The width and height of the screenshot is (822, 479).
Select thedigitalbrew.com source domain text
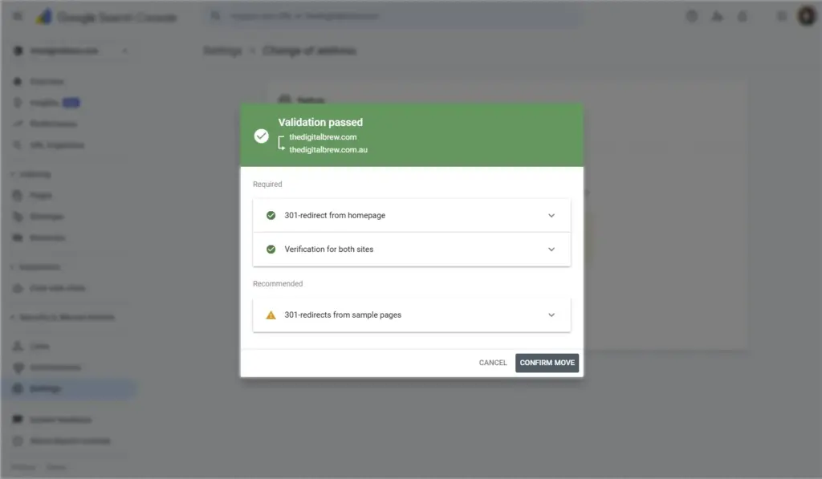pyautogui.click(x=323, y=136)
